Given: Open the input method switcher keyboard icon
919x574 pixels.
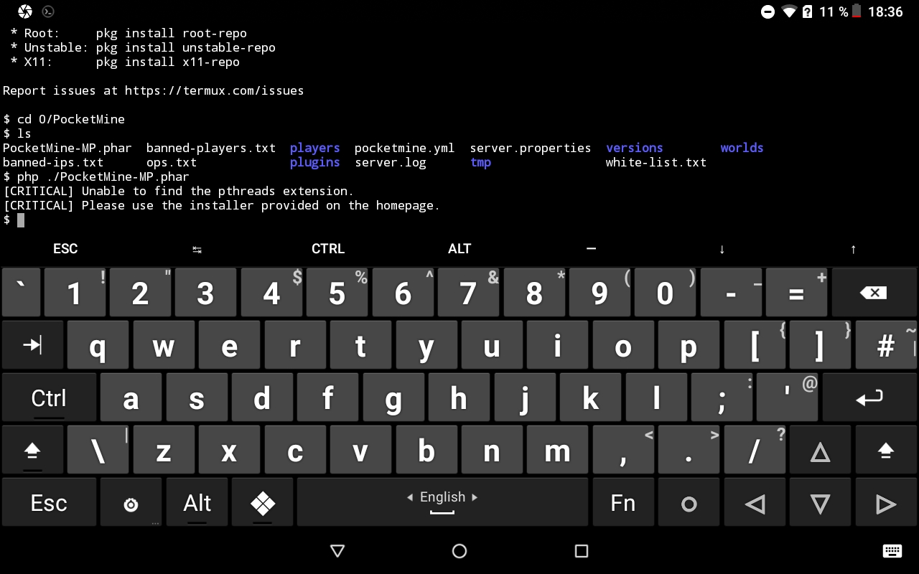Looking at the screenshot, I should click(892, 551).
